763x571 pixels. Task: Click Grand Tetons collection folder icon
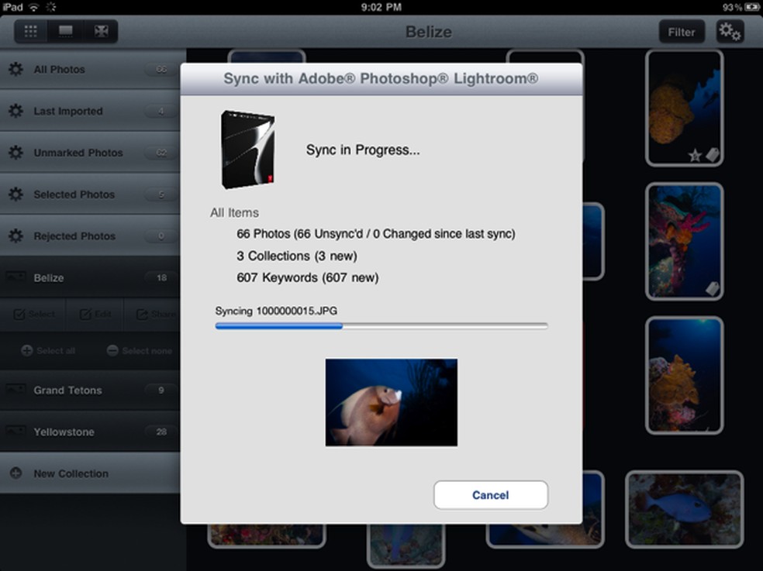tap(16, 390)
